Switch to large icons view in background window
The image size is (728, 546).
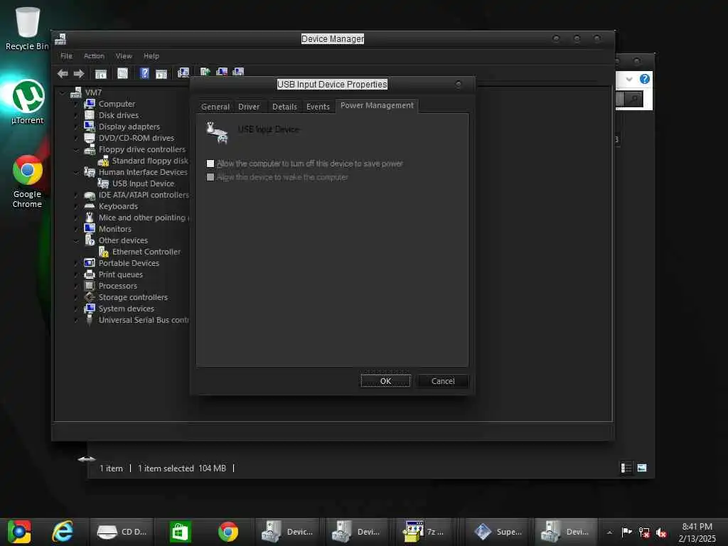642,468
